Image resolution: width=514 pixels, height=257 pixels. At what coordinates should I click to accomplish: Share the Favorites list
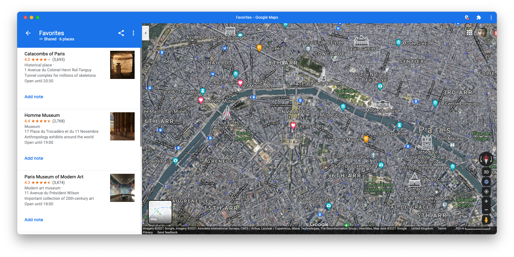pyautogui.click(x=121, y=33)
